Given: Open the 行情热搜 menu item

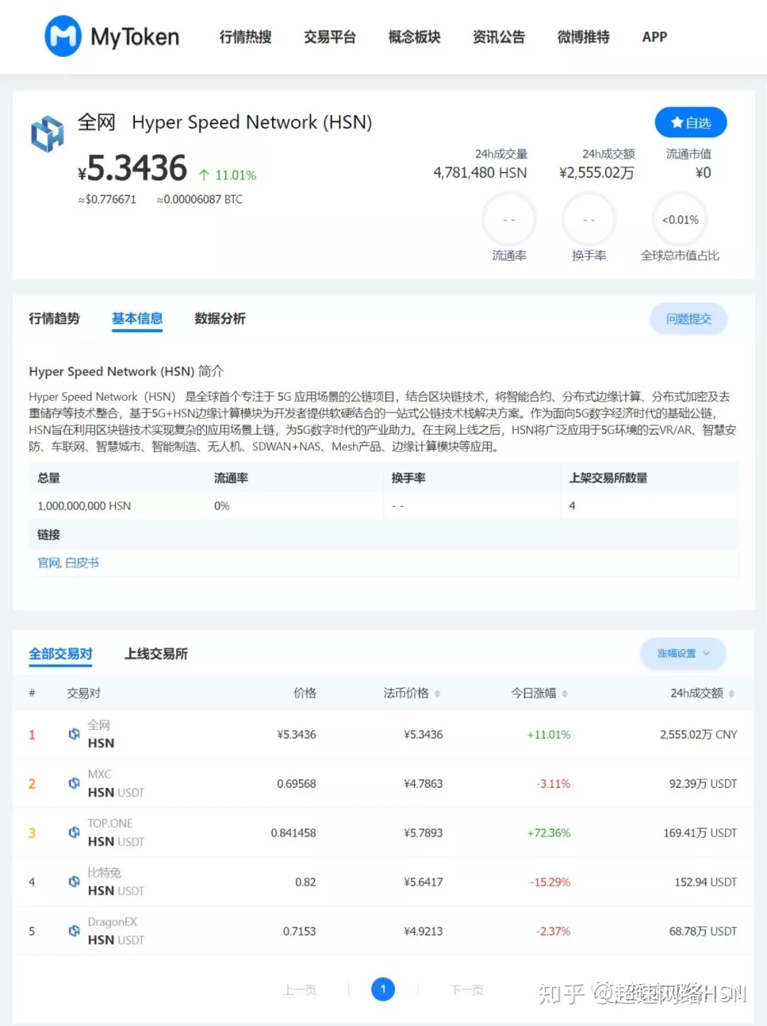Looking at the screenshot, I should click(246, 37).
